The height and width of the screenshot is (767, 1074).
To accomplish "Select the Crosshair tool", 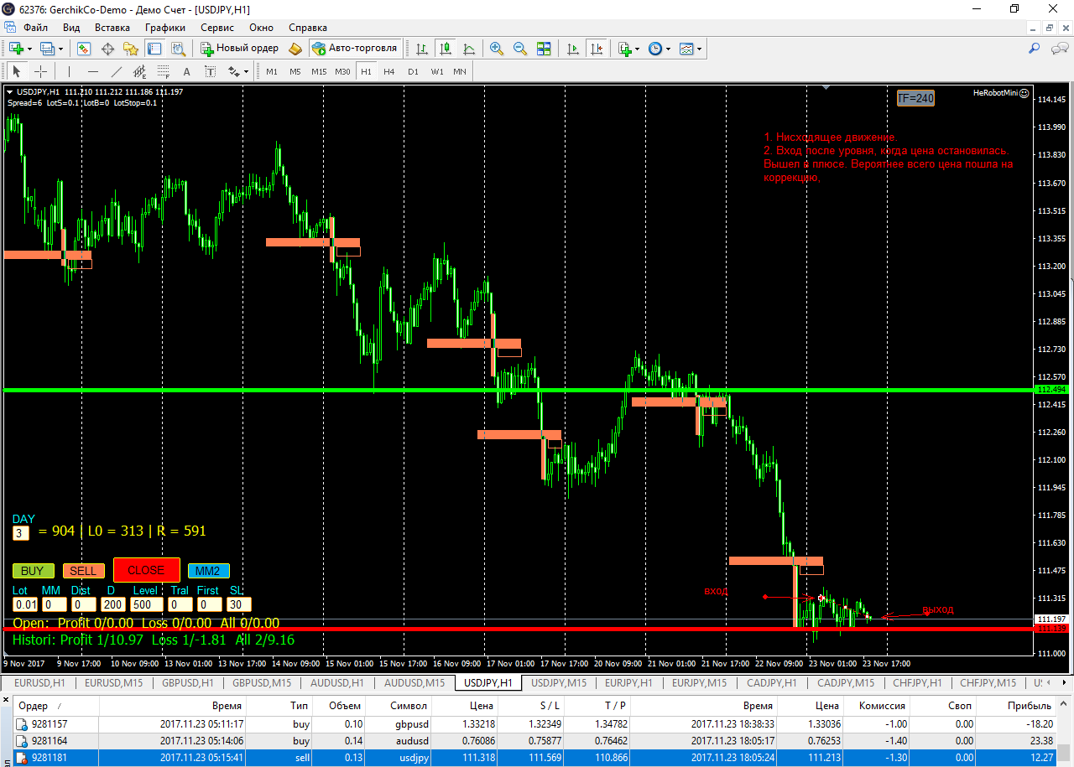I will tap(40, 71).
